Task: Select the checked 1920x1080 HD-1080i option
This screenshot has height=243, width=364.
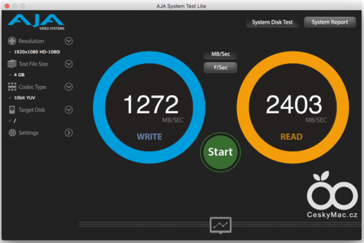Action: point(36,52)
